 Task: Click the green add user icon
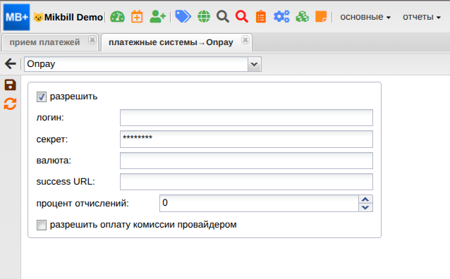pyautogui.click(x=157, y=17)
